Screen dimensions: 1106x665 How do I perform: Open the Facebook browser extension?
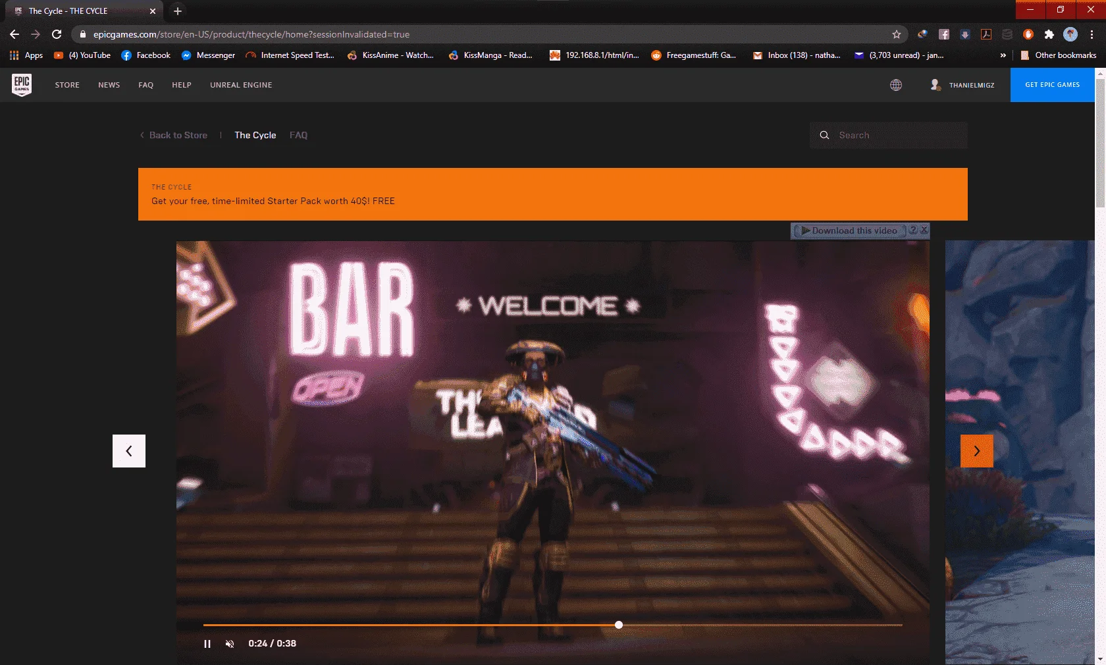[944, 34]
